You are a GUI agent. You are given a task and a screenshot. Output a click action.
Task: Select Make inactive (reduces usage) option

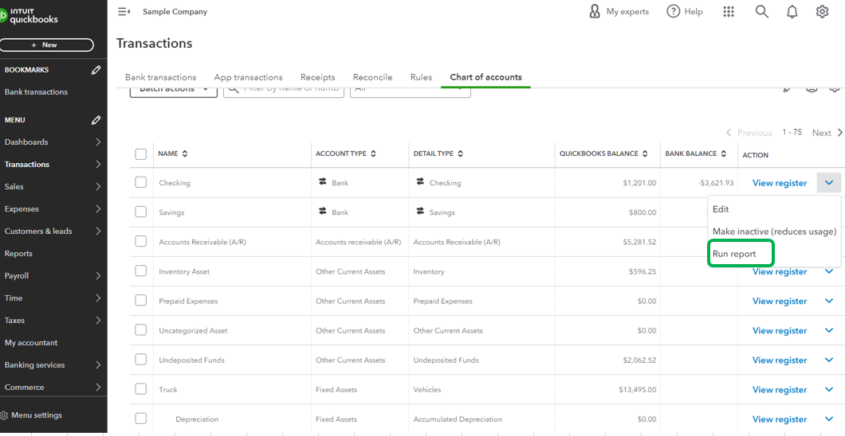(x=774, y=232)
